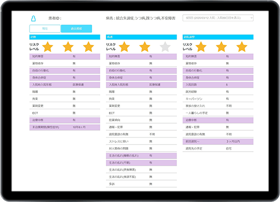Select the 退院調整 column header bar
This screenshot has width=280, height=202.
pos(218,37)
